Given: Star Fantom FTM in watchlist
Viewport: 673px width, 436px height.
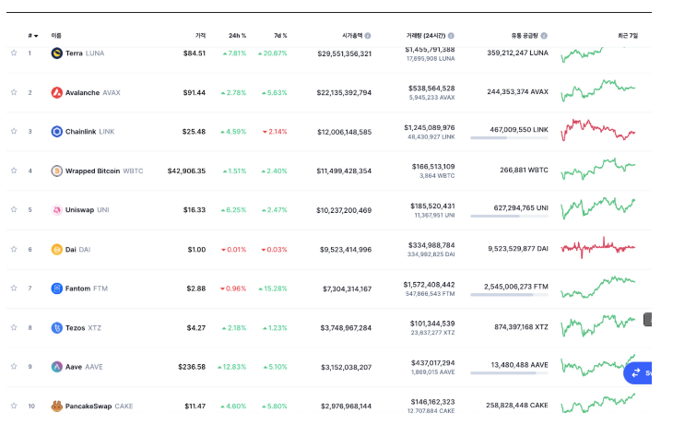Looking at the screenshot, I should tap(14, 288).
